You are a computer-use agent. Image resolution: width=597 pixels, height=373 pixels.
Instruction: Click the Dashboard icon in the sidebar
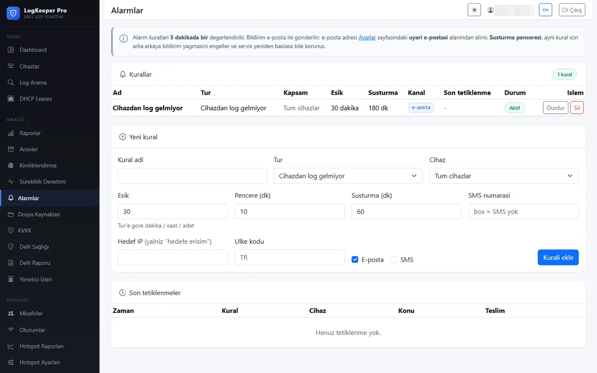11,50
